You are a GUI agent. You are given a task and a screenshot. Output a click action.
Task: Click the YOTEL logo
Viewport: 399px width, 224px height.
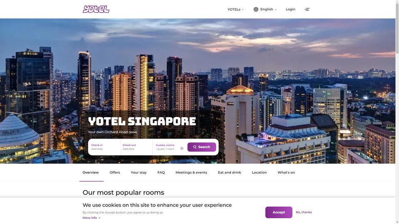coord(96,9)
